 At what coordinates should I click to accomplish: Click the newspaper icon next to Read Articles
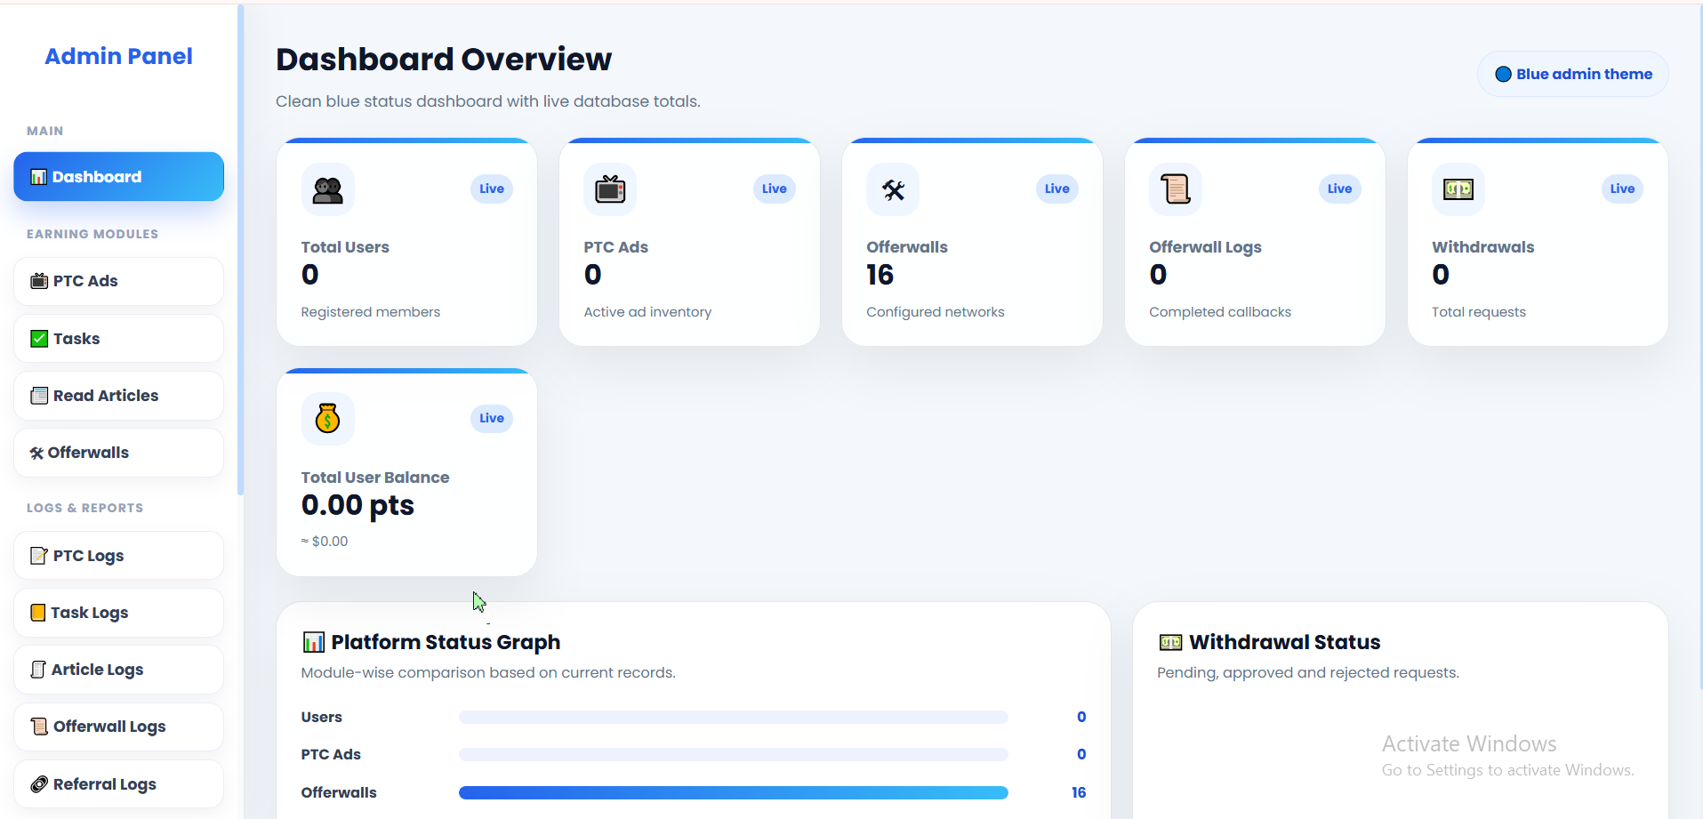[39, 396]
